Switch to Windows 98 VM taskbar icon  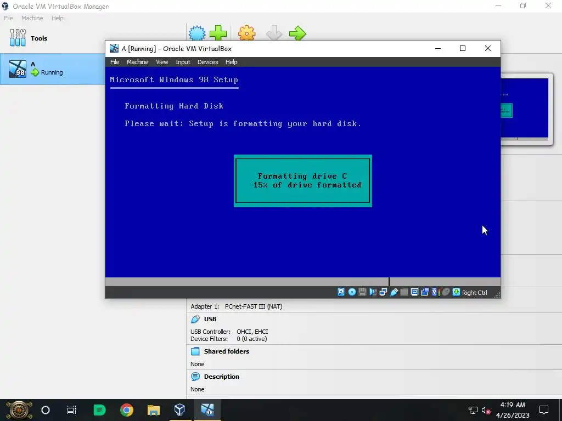207,410
